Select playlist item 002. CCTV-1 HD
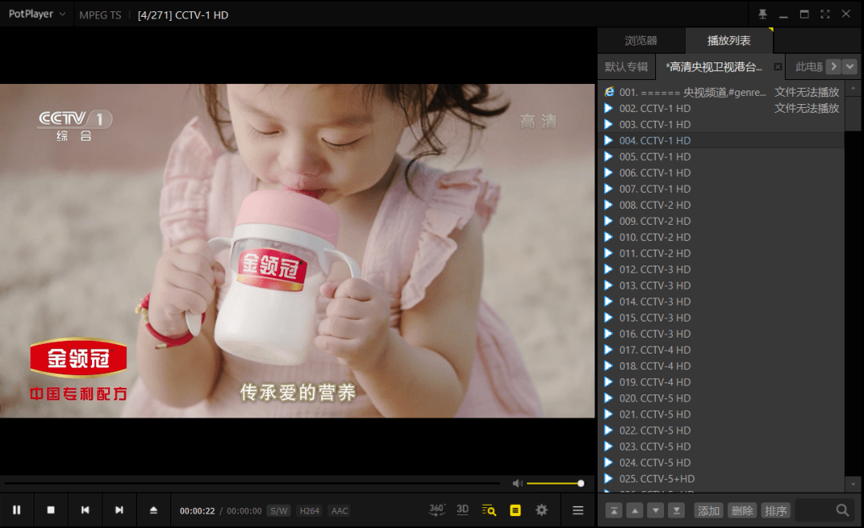864x528 pixels. 721,108
